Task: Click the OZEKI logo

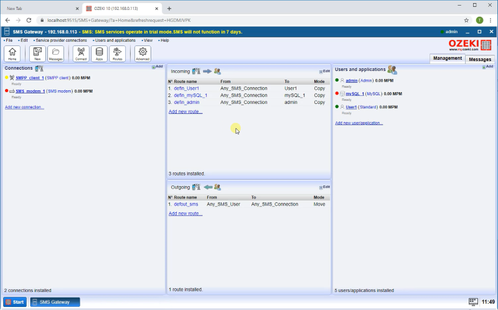Action: click(x=470, y=45)
